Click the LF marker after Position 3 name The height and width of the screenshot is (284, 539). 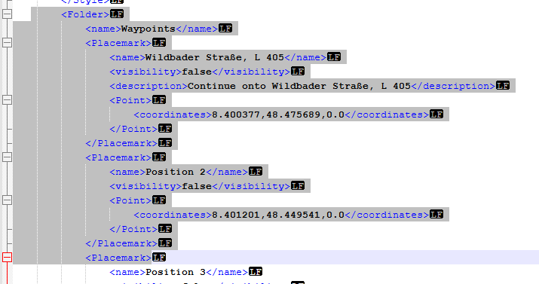[x=256, y=272]
